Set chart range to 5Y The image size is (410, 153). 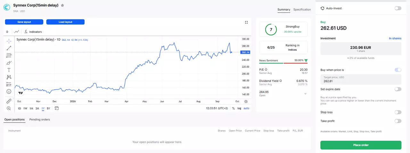(x=48, y=108)
